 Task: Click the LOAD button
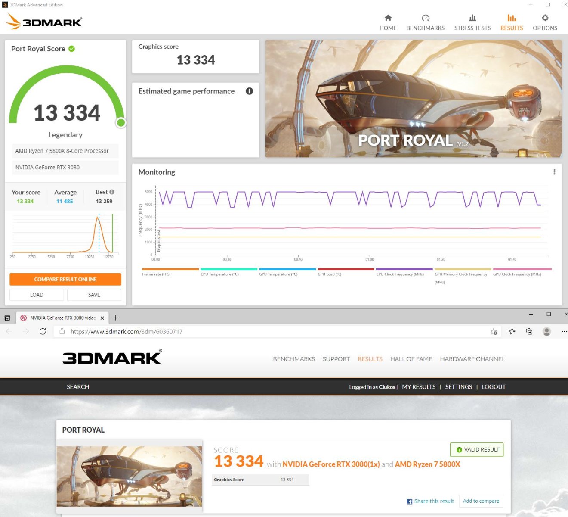click(x=37, y=295)
